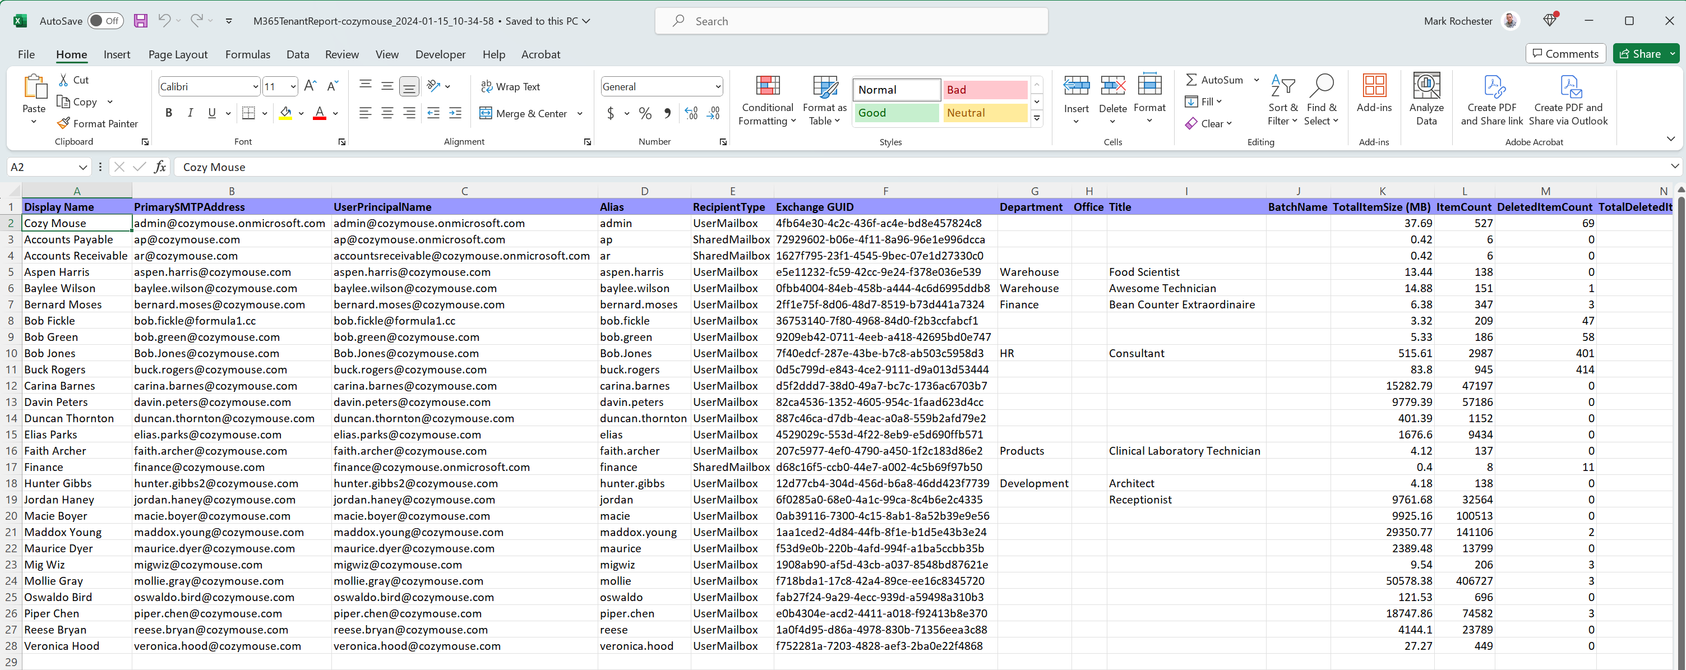Open the Comments pane
The width and height of the screenshot is (1686, 670).
tap(1565, 53)
